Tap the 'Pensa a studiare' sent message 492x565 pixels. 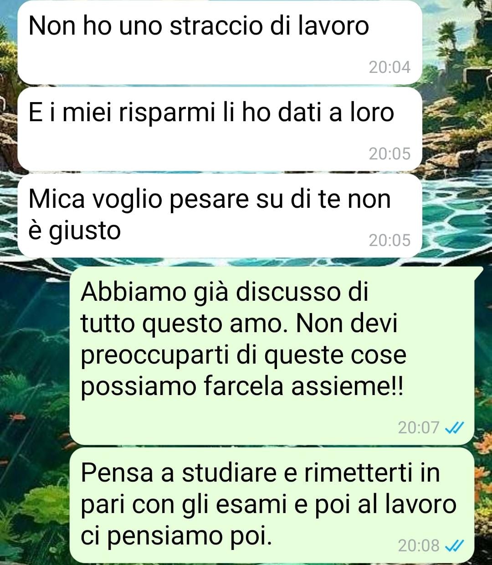click(272, 505)
